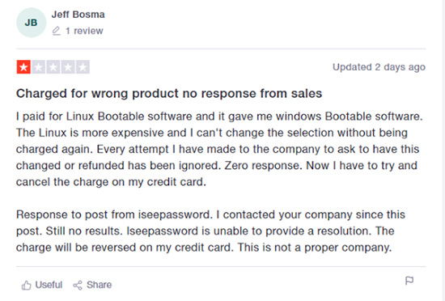Click the fourth gray star in rating

68,67
